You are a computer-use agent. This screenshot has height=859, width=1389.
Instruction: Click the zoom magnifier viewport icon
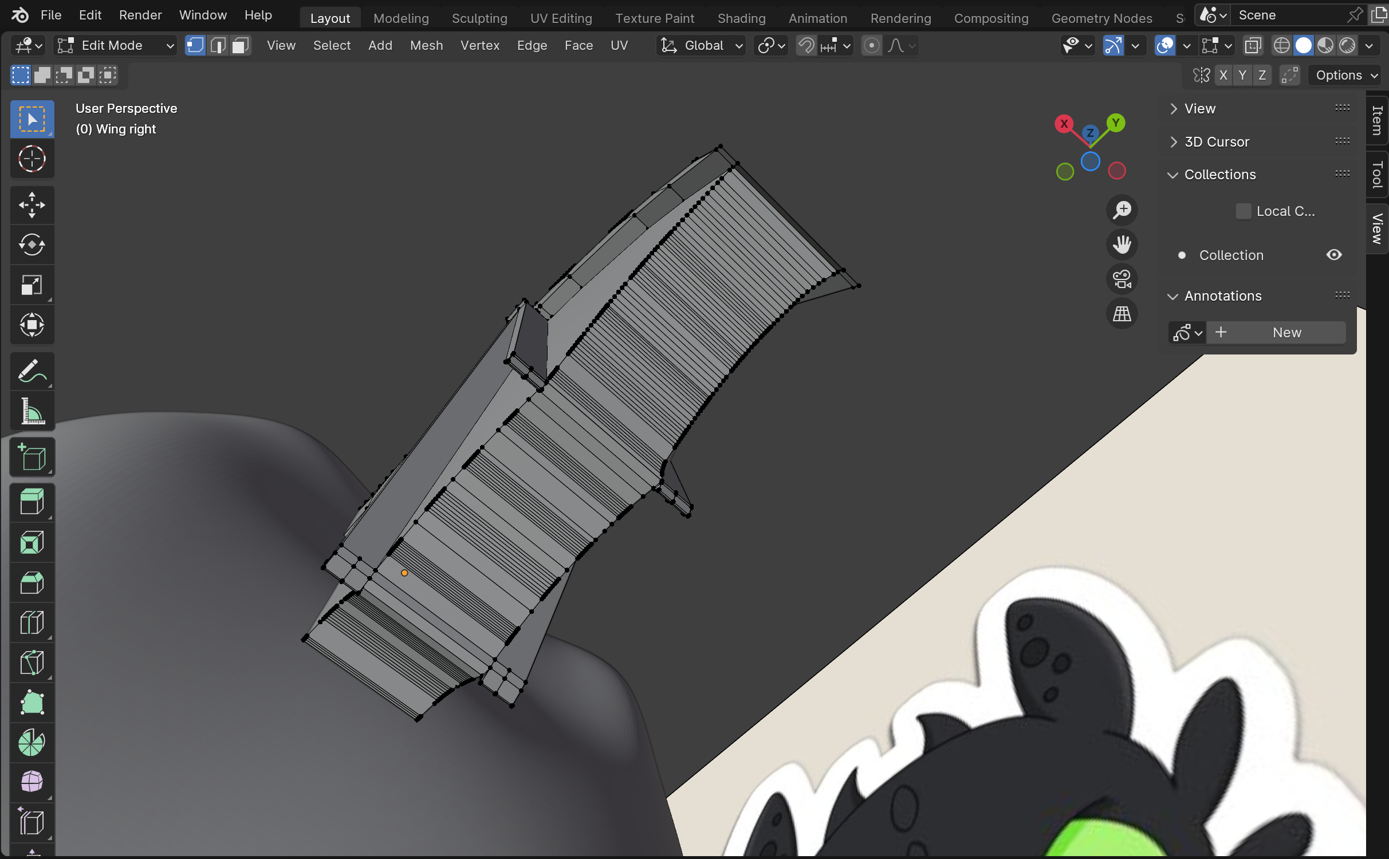[x=1122, y=210]
